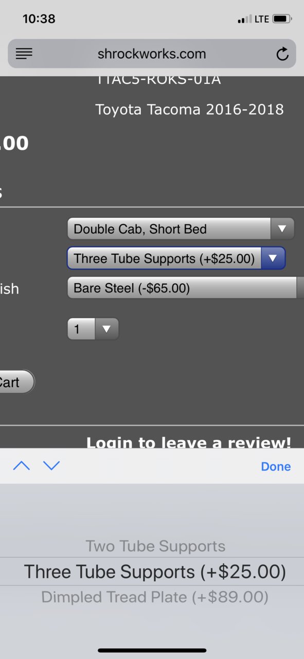Tap the home indicator bar
304x659 pixels.
pyautogui.click(x=152, y=651)
